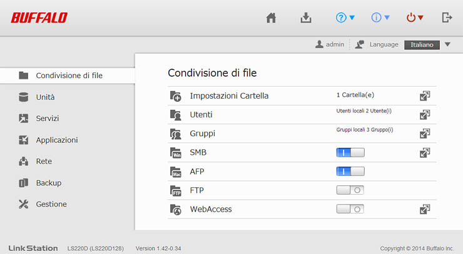Enable the FTP switch

(350, 190)
